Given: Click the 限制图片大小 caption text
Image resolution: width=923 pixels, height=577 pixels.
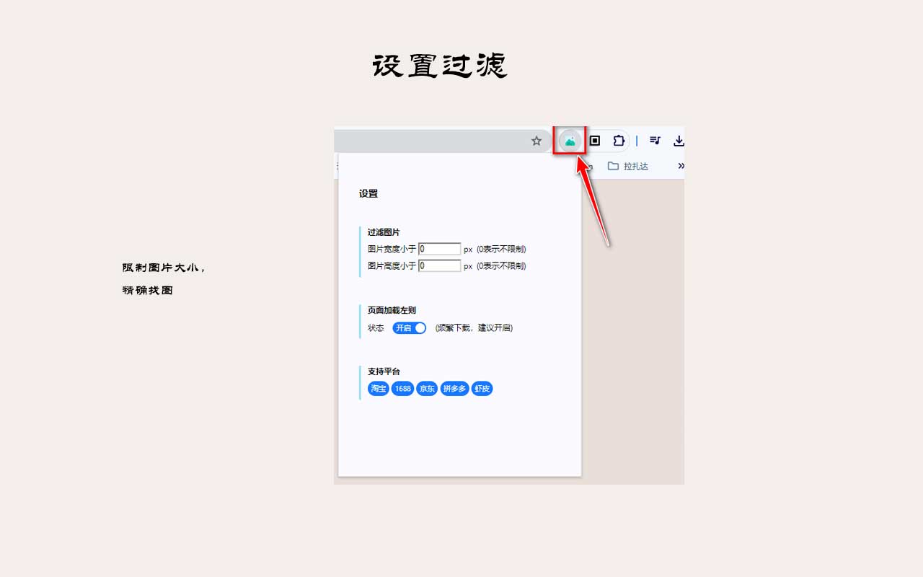Looking at the screenshot, I should (164, 268).
